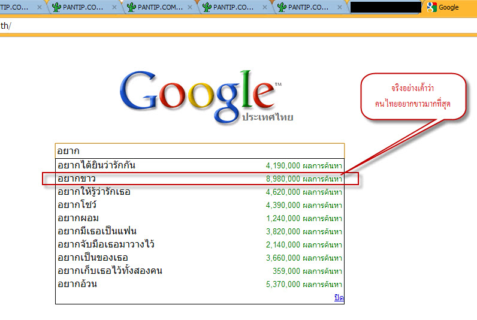Close the cut-off TIP.CO... tab
This screenshot has width=477, height=320.
coord(39,7)
